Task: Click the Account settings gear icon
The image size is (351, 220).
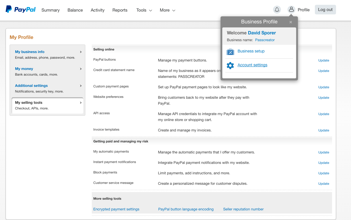Action: 230,66
